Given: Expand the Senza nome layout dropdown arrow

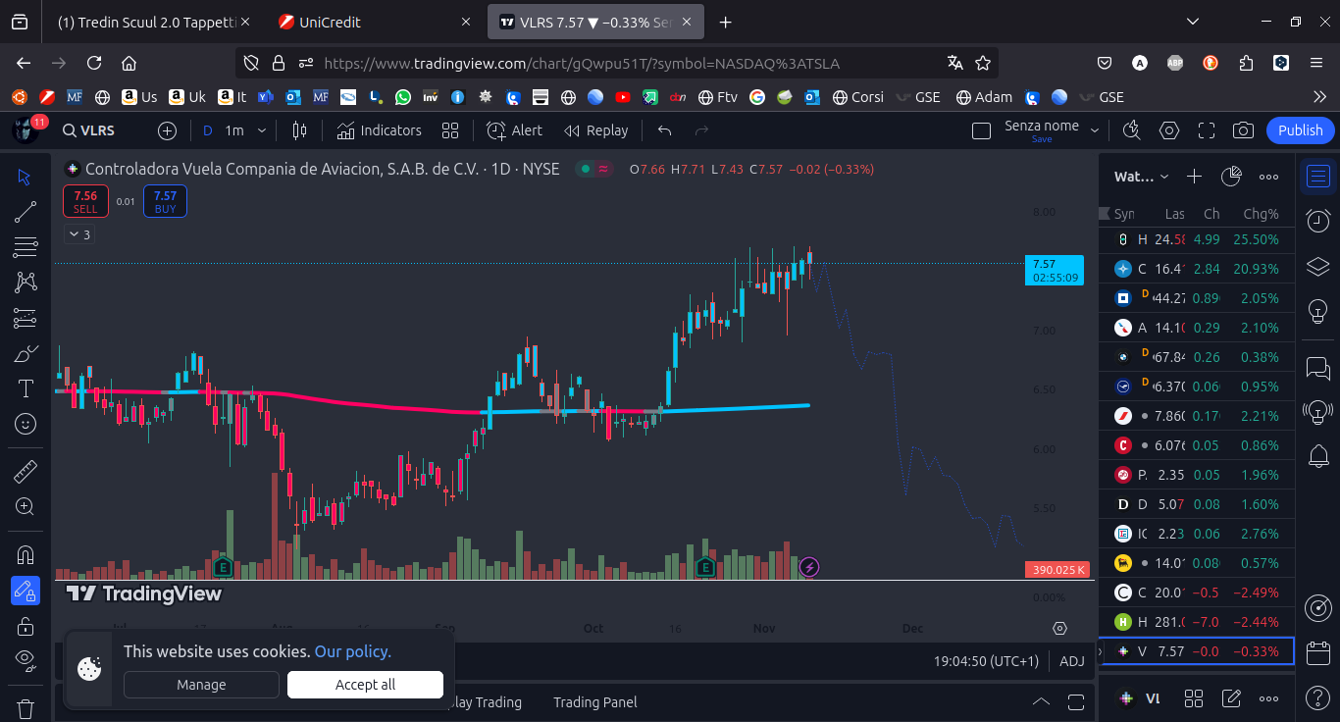Looking at the screenshot, I should click(x=1096, y=130).
